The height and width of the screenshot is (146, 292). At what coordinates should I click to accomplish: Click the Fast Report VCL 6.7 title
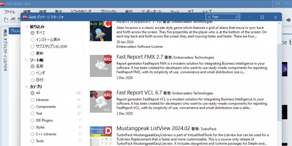[139, 92]
